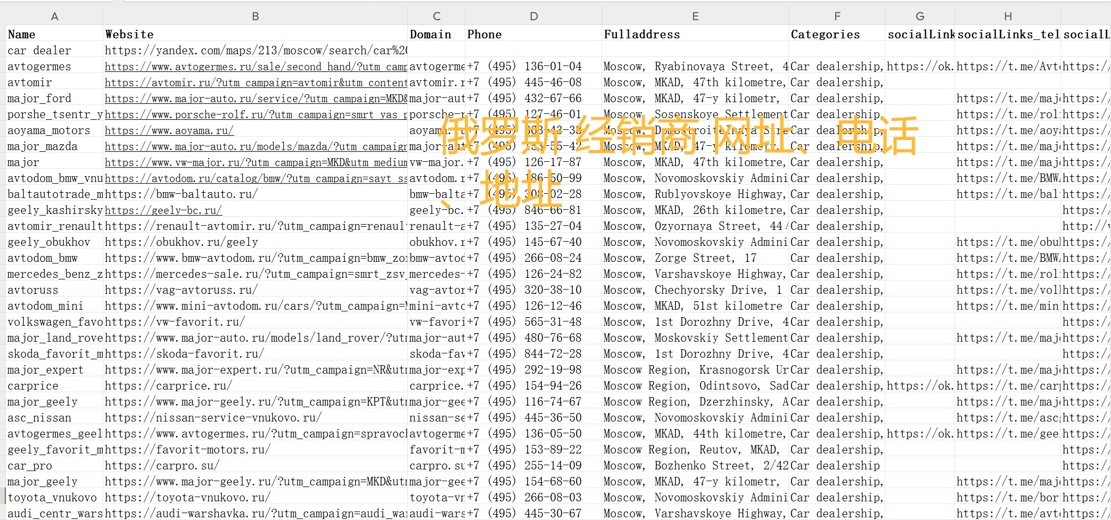Open the geely-bc.ru link
This screenshot has width=1111, height=520.
coord(163,210)
